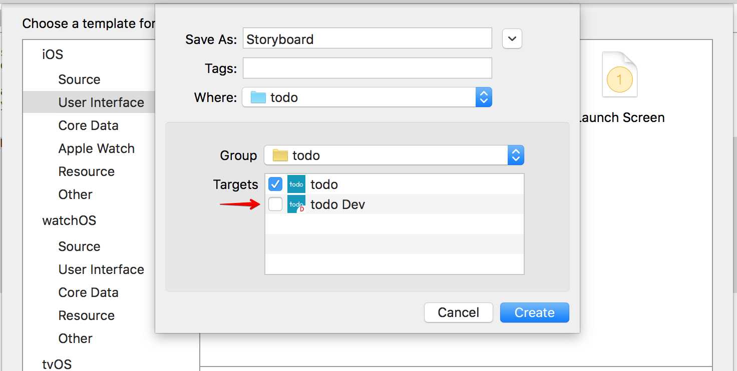Uncheck the todo target checkbox
The image size is (737, 371).
coord(275,184)
